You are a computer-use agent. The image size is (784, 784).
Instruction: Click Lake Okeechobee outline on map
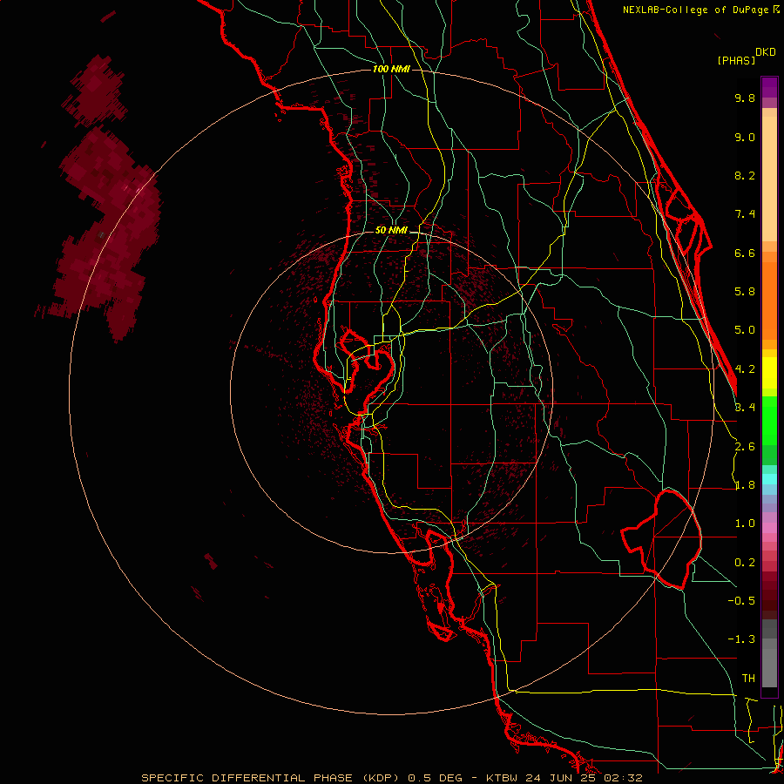click(x=661, y=539)
